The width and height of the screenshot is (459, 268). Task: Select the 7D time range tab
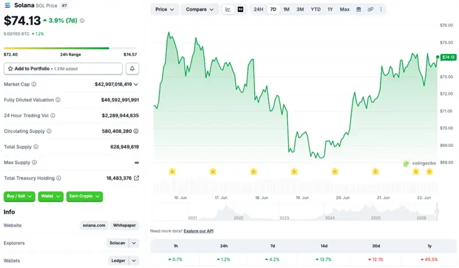point(273,9)
